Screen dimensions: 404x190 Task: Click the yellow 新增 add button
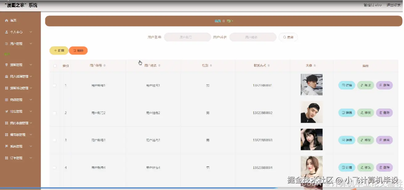pos(59,50)
